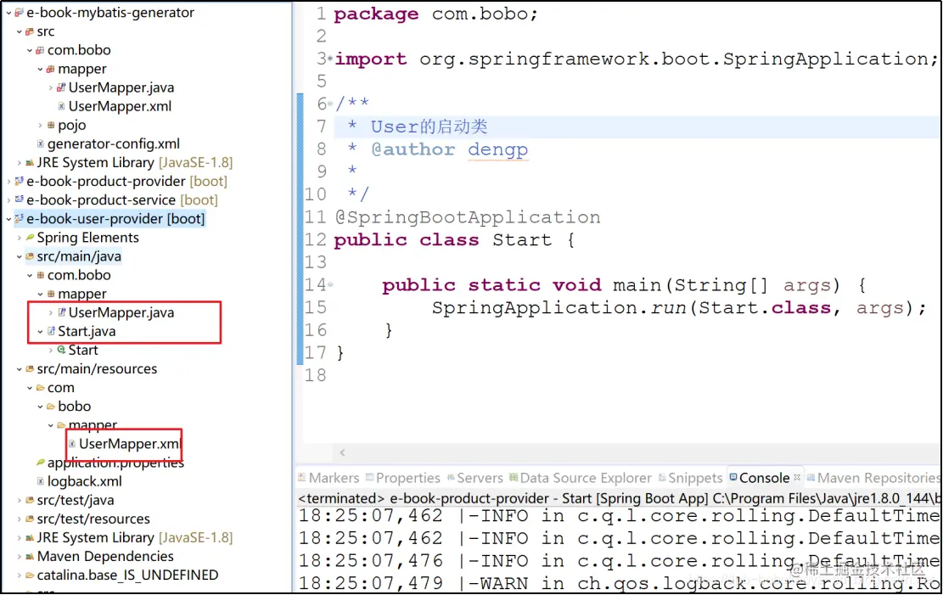Expand e-book-product-service project
This screenshot has height=595, width=943.
[x=8, y=199]
